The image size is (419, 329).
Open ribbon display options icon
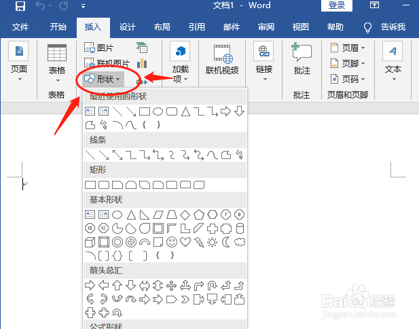click(x=374, y=5)
